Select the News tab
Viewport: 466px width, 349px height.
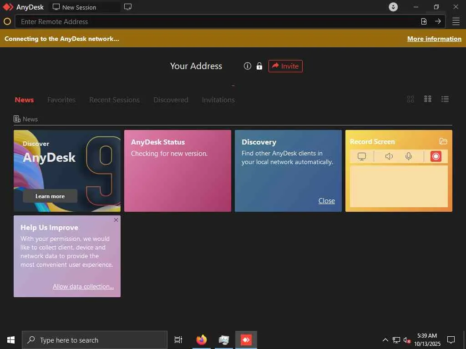24,100
